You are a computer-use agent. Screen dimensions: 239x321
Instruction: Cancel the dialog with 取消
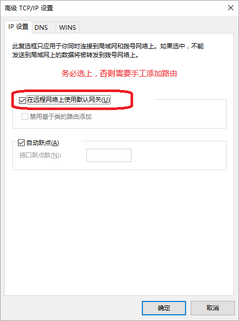click(x=213, y=308)
